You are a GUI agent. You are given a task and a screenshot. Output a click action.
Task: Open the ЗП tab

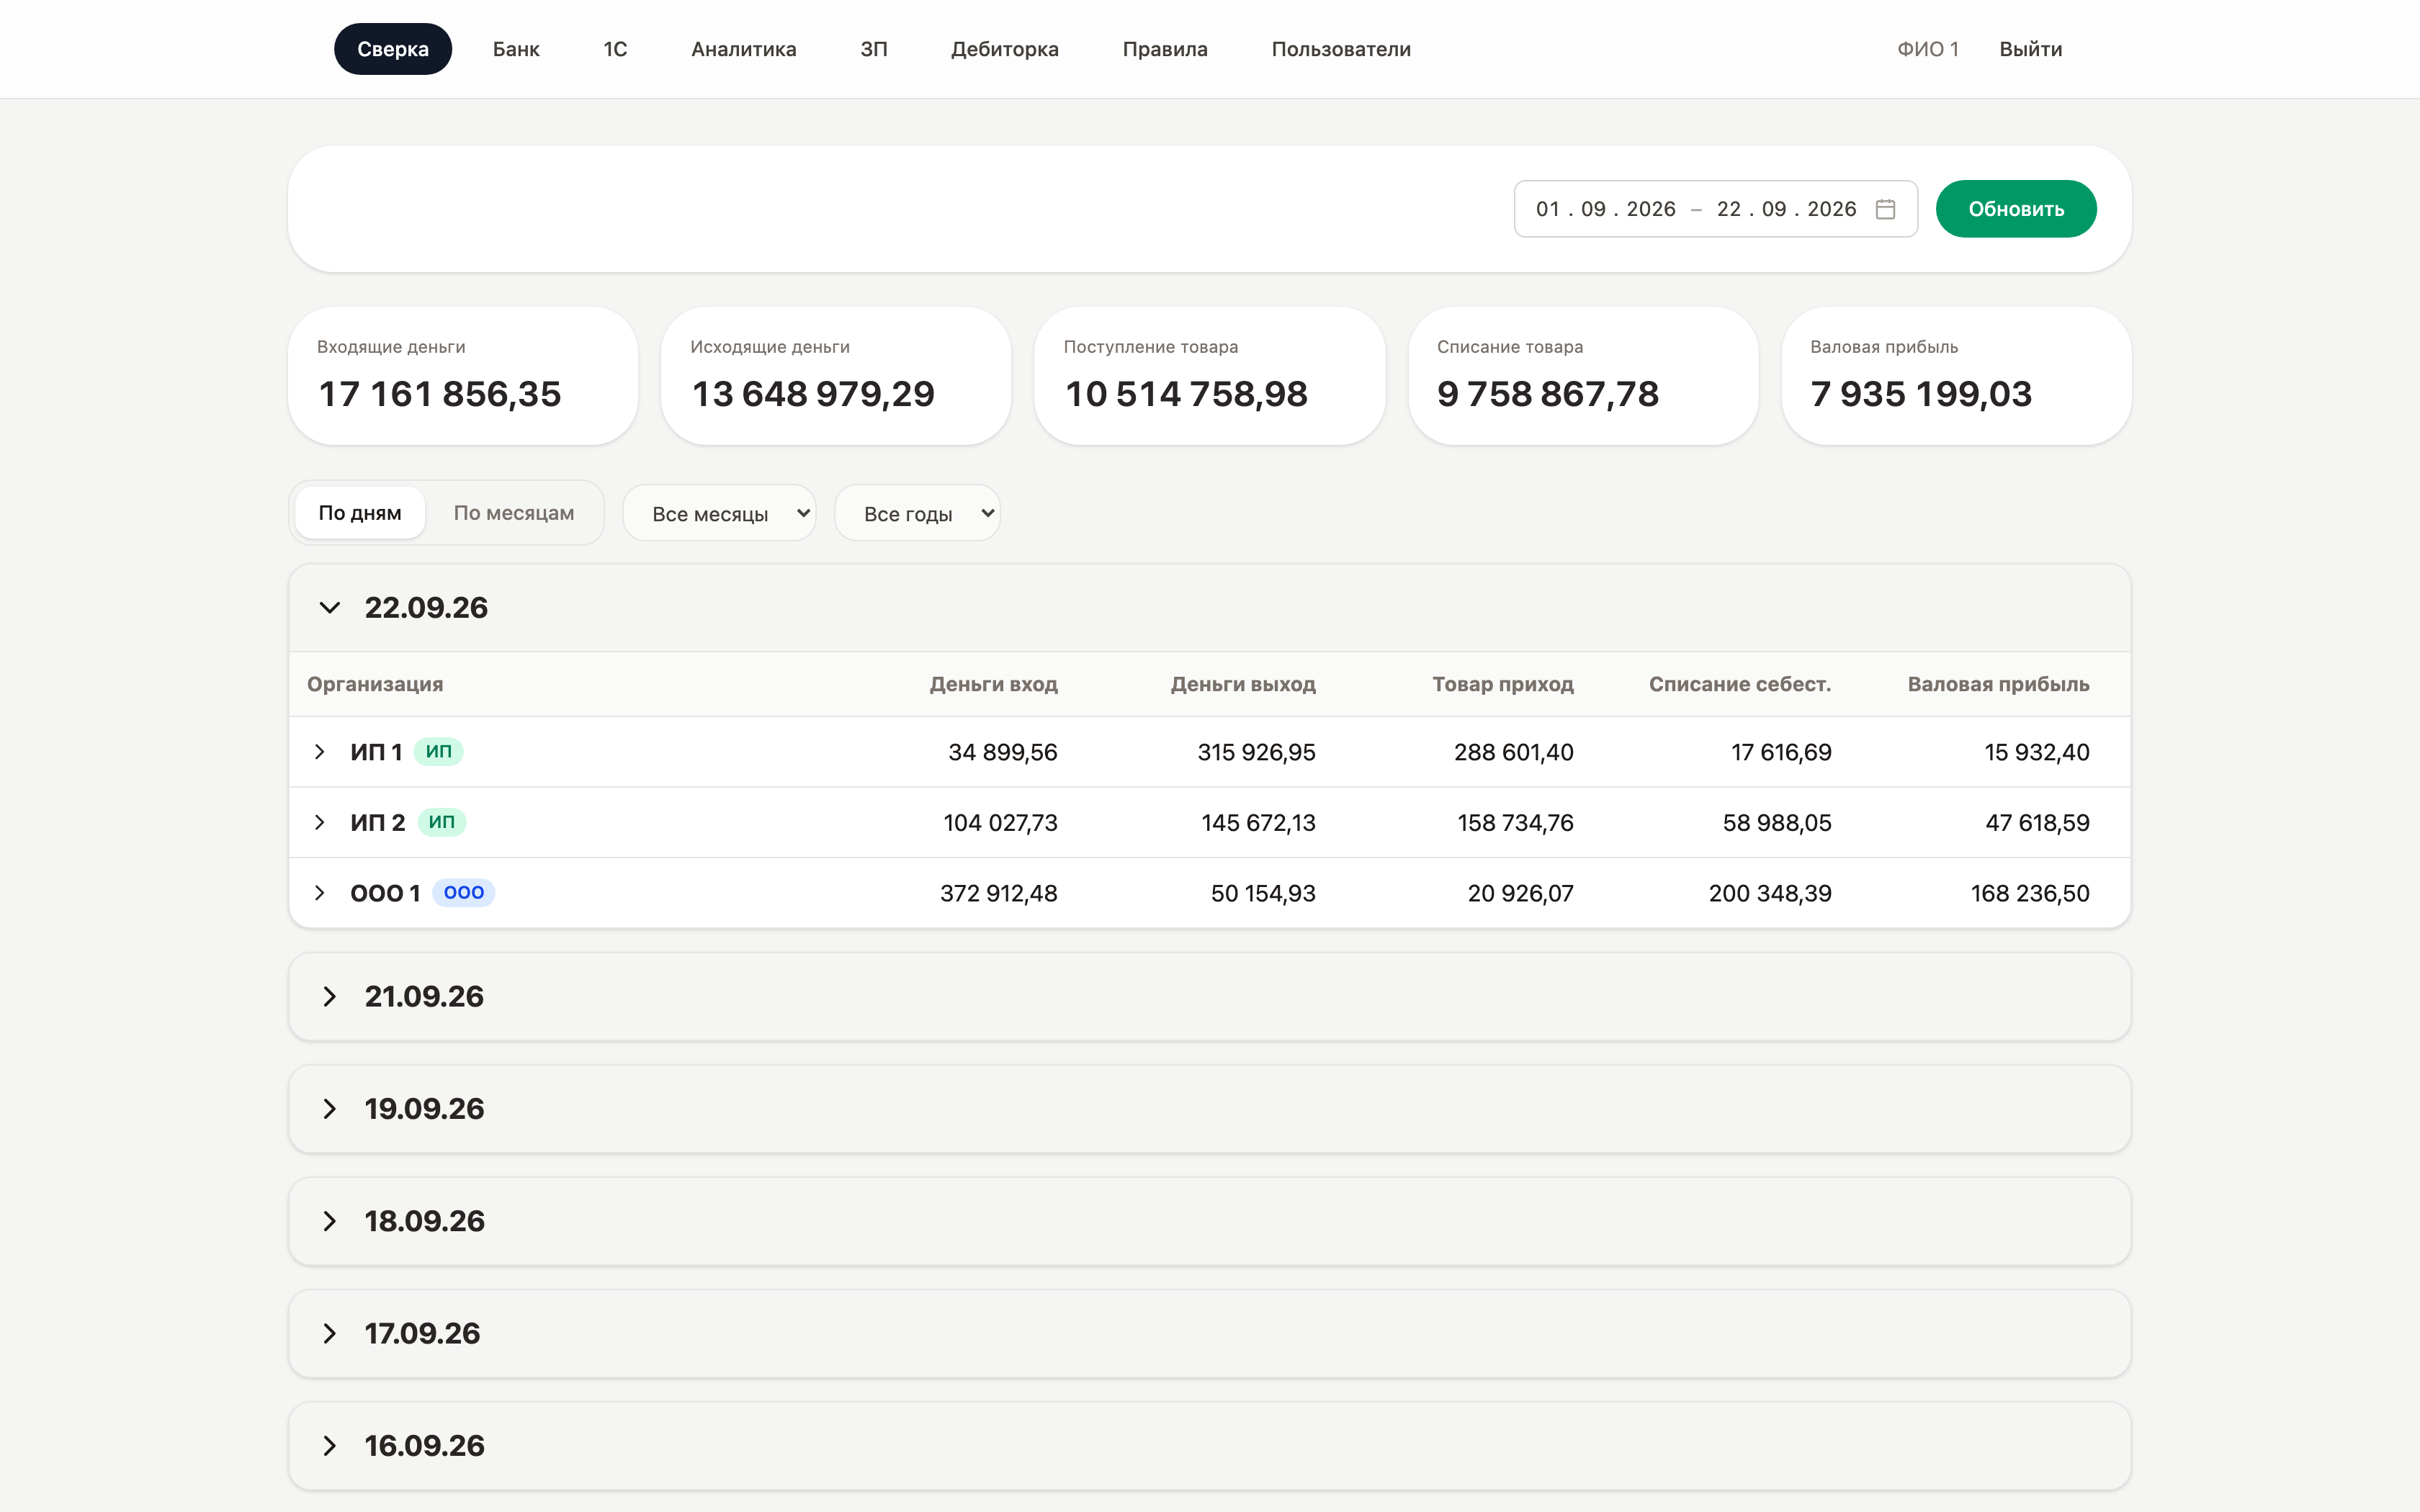tap(874, 49)
